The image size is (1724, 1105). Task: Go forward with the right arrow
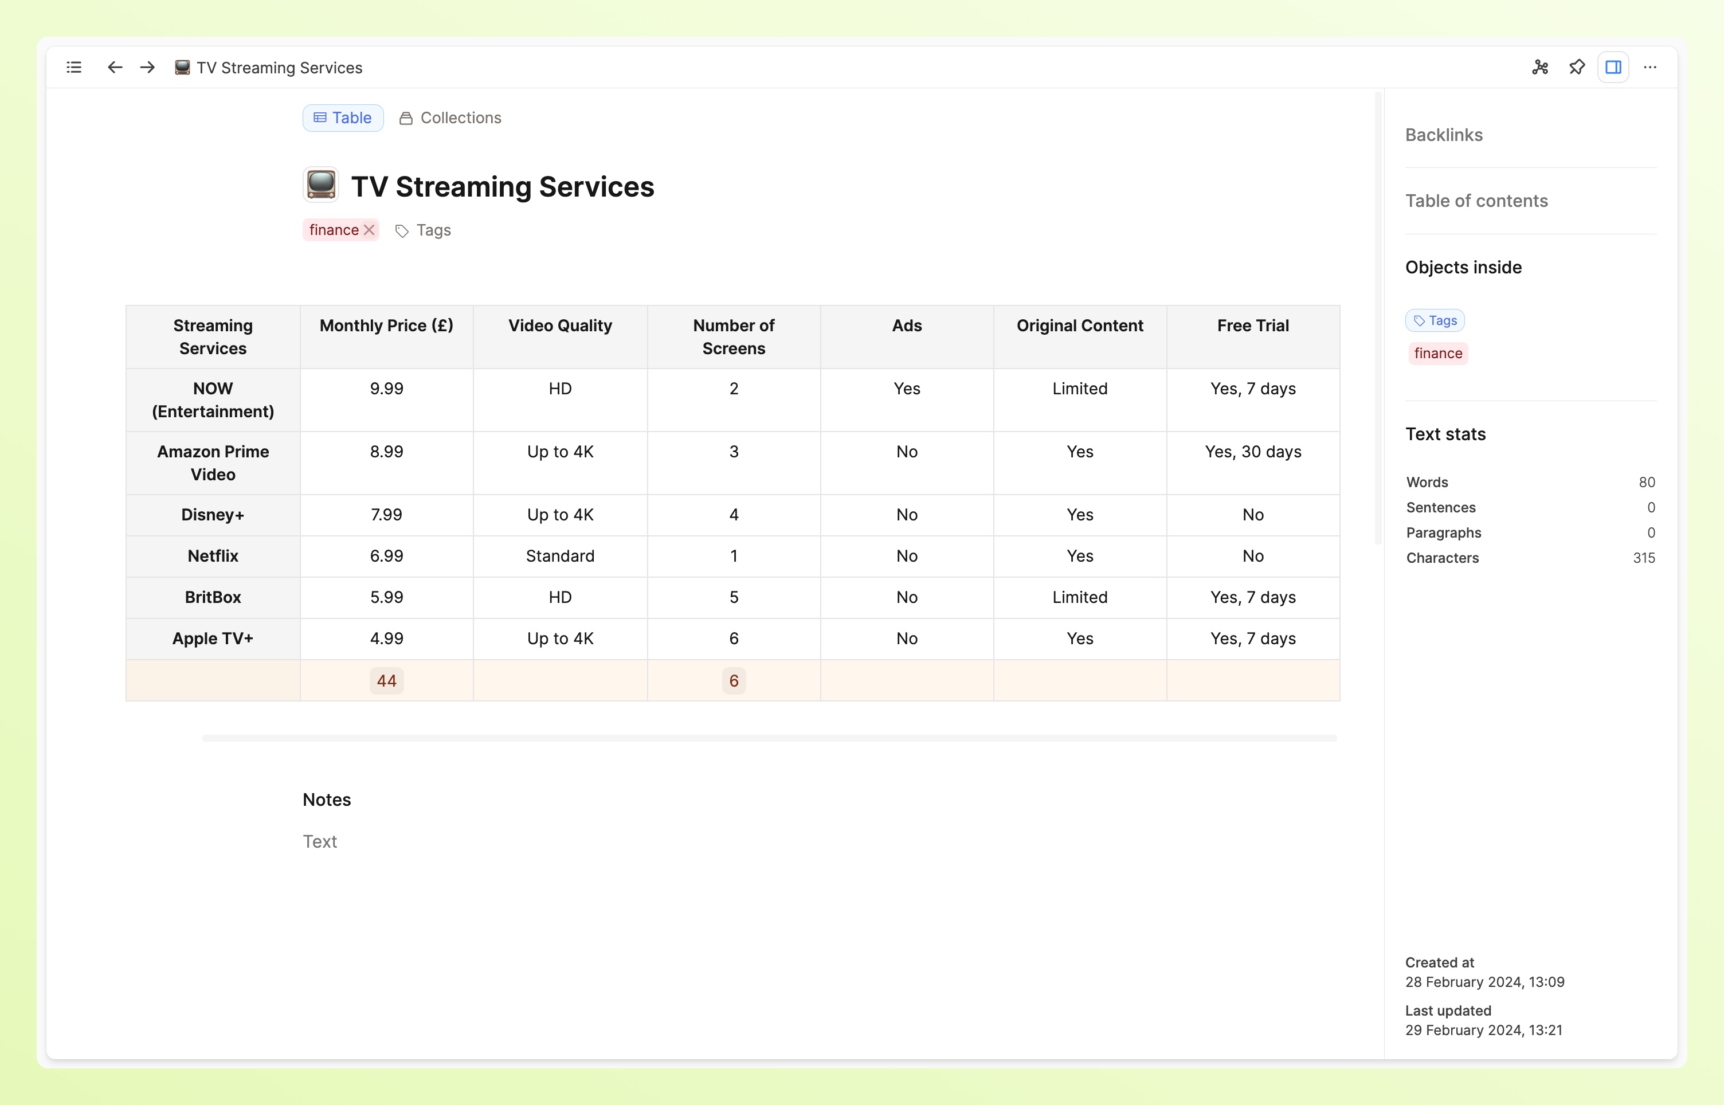(148, 68)
